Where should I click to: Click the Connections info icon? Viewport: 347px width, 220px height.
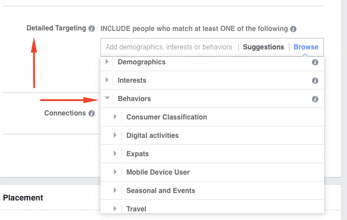91,114
